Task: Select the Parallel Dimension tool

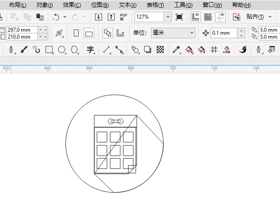Action: click(x=107, y=49)
